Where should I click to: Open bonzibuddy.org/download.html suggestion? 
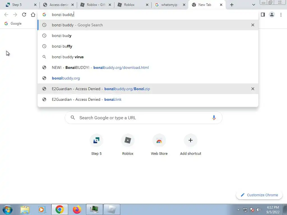[148, 67]
